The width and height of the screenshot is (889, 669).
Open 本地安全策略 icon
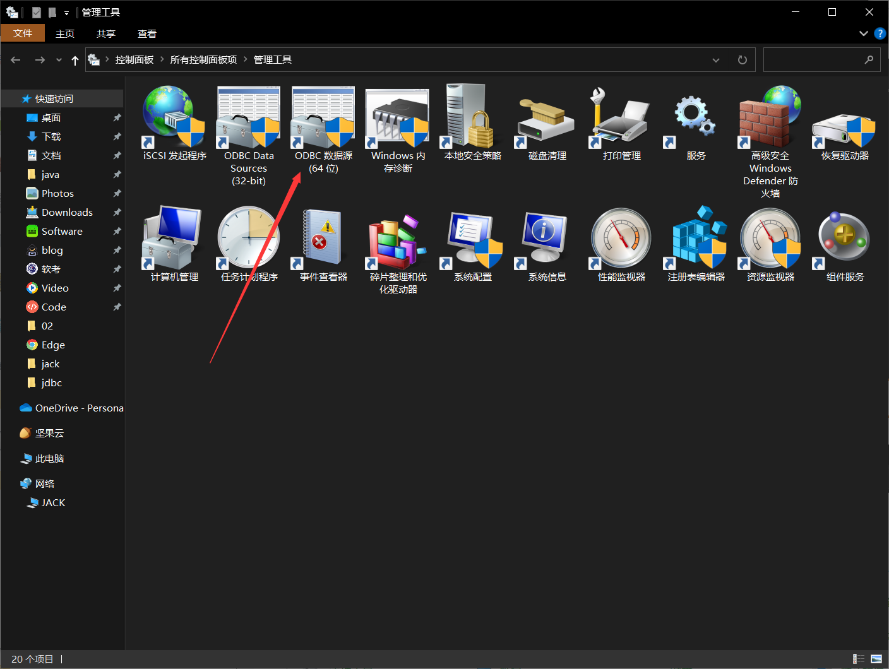(472, 123)
